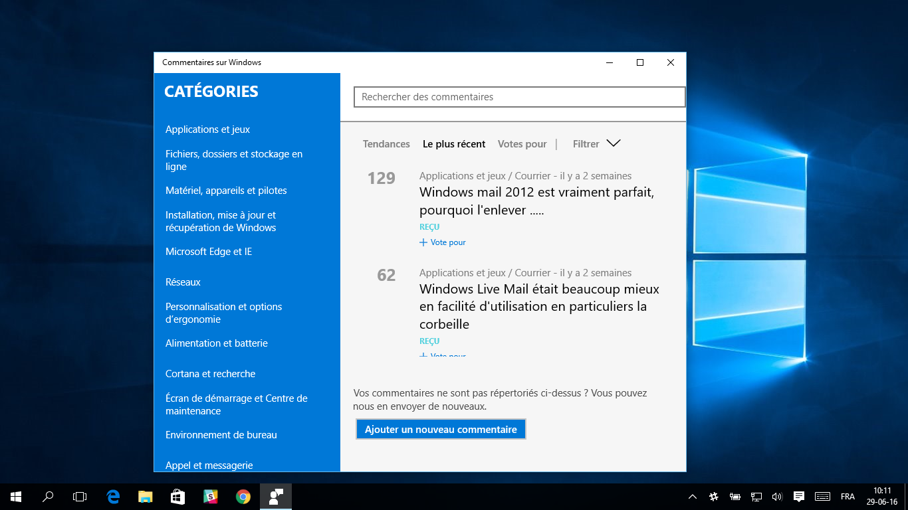Viewport: 908px width, 510px height.
Task: Open the Filtrer dropdown label
Action: pyautogui.click(x=586, y=144)
